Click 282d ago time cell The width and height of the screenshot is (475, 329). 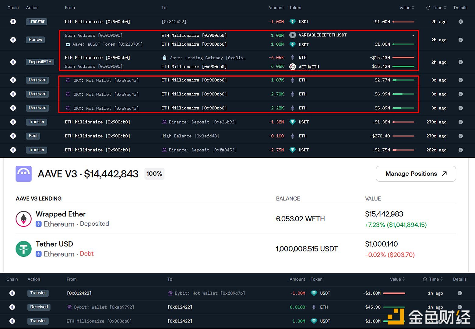point(436,150)
